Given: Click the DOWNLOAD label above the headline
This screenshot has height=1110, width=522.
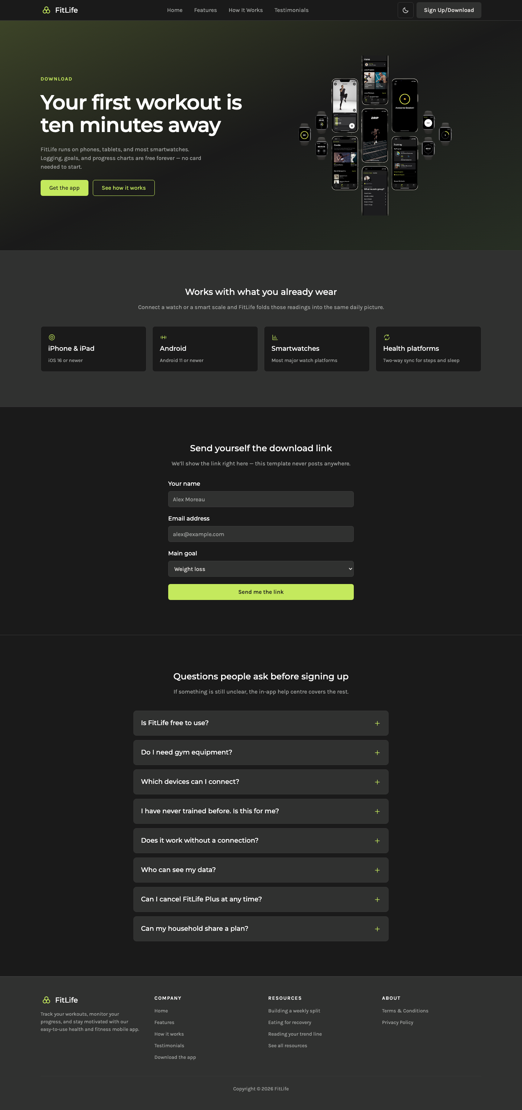Looking at the screenshot, I should coord(57,79).
